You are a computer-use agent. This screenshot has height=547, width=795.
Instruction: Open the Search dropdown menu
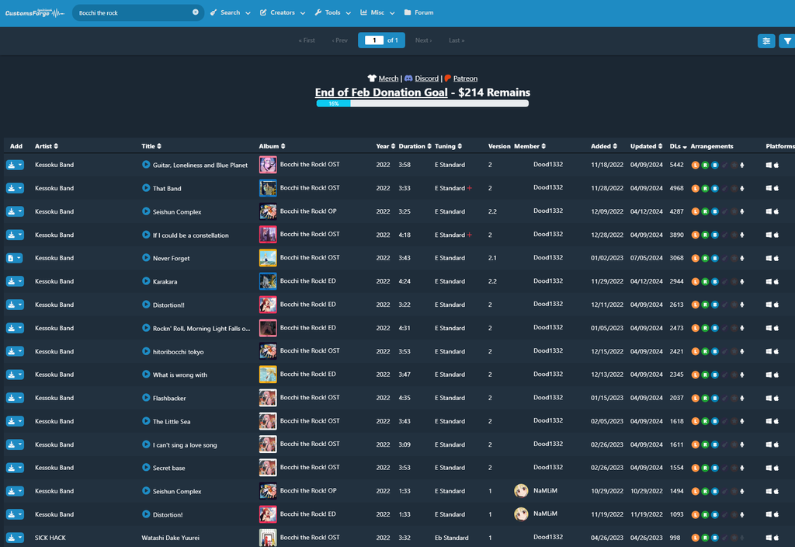(x=230, y=12)
